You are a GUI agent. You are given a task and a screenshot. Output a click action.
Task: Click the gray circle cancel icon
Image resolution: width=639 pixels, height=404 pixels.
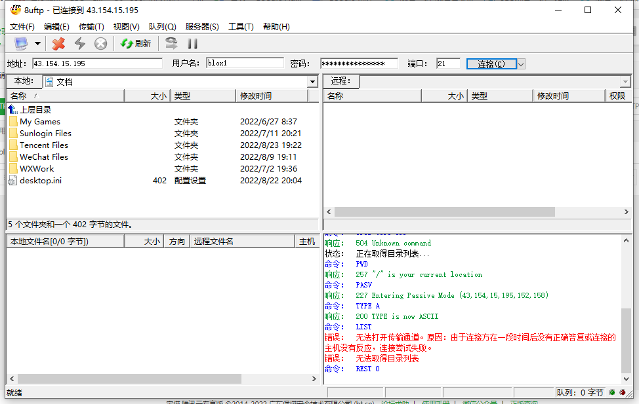pyautogui.click(x=100, y=43)
